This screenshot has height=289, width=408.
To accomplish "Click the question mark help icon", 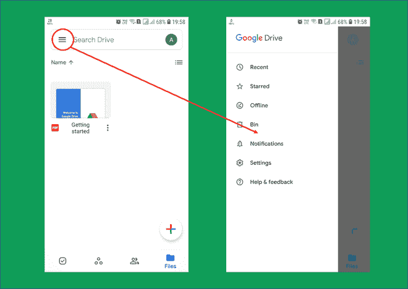I will 240,182.
